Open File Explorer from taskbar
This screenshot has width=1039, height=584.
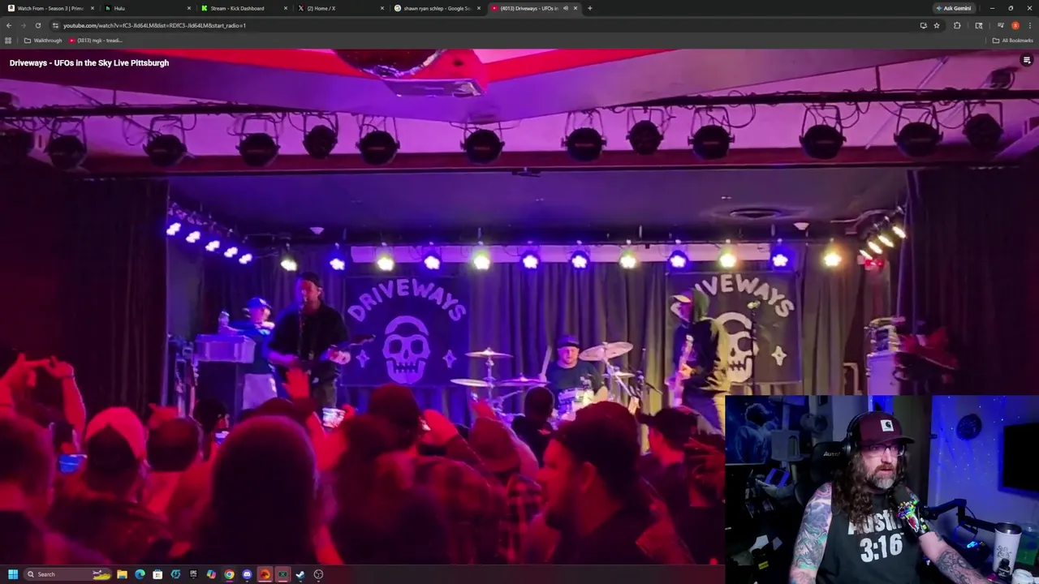(x=122, y=574)
